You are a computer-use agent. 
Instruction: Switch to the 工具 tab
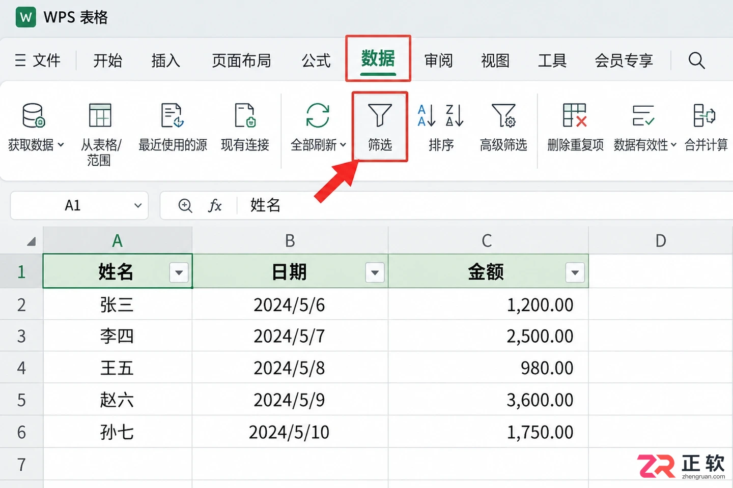tap(552, 60)
